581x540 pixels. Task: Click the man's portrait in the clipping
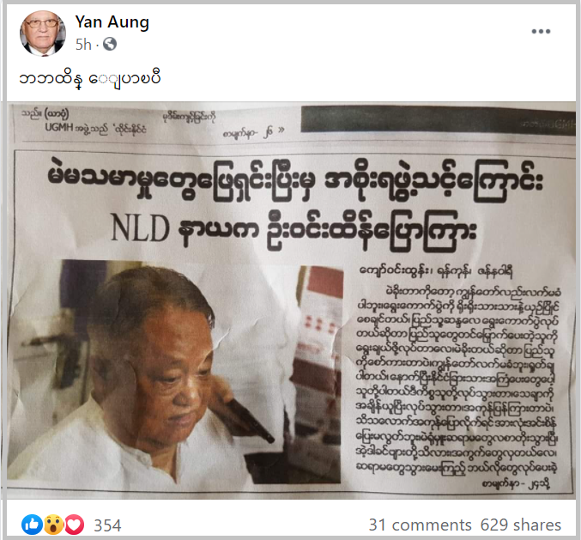point(174,372)
